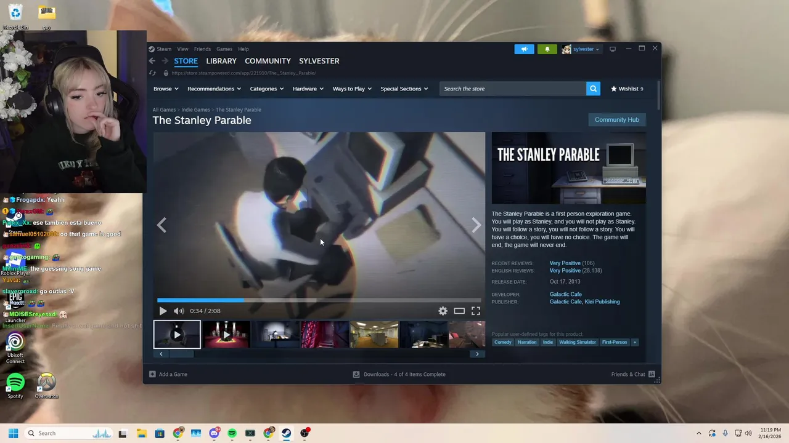This screenshot has width=789, height=443.
Task: Expand the Hardware dropdown
Action: click(x=308, y=89)
